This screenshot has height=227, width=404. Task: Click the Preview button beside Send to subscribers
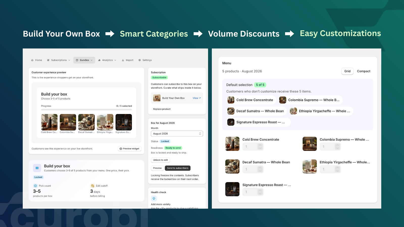(157, 168)
